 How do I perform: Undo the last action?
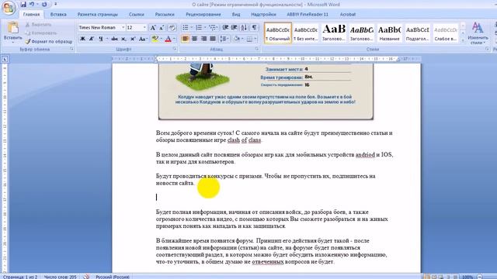pos(32,4)
